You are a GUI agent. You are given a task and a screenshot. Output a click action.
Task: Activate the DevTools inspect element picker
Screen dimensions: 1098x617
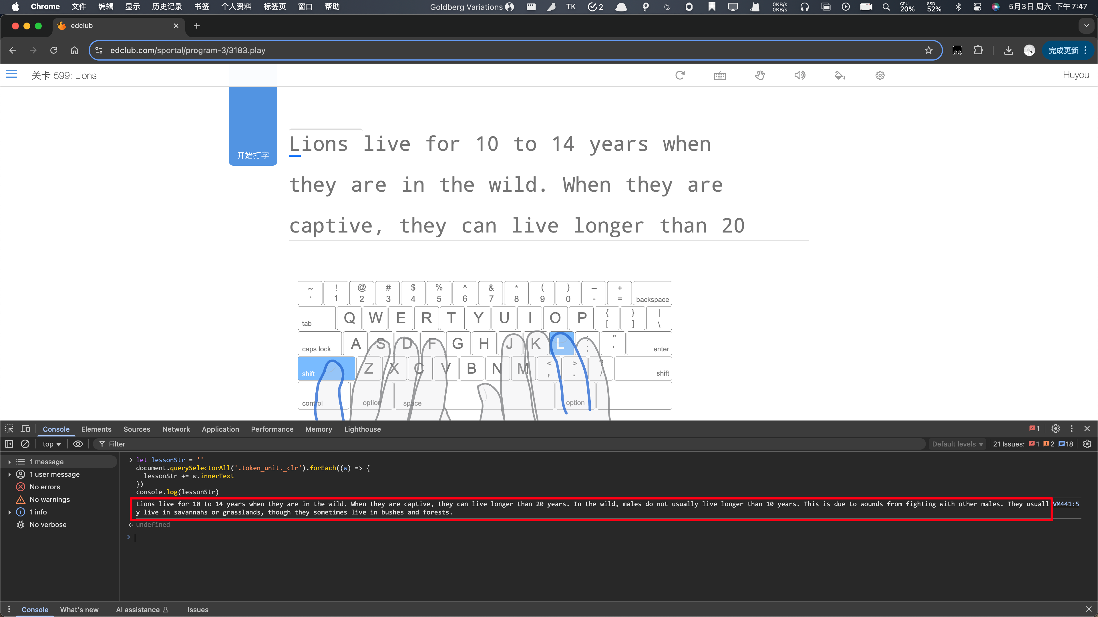9,429
